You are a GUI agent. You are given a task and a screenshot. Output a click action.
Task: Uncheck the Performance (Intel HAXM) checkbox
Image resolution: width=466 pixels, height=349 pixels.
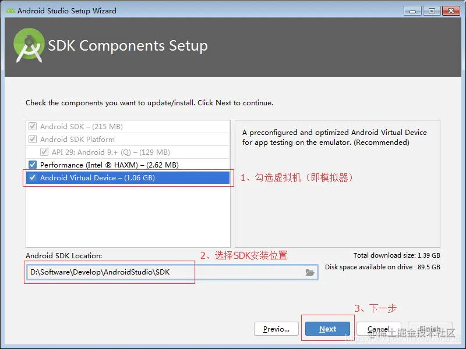[33, 165]
